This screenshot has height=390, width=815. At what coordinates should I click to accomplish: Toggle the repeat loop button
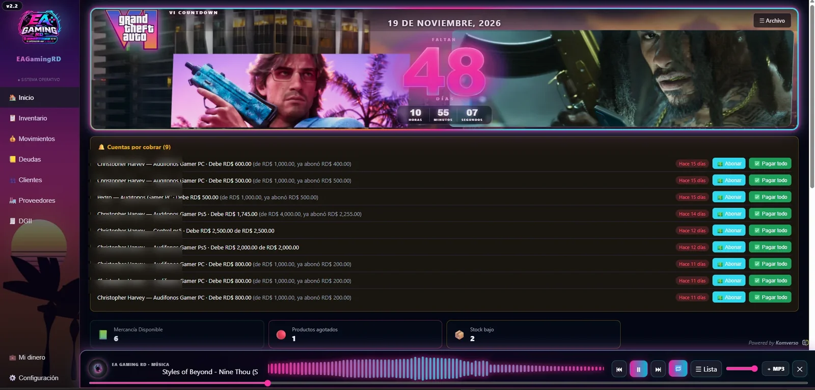[678, 369]
